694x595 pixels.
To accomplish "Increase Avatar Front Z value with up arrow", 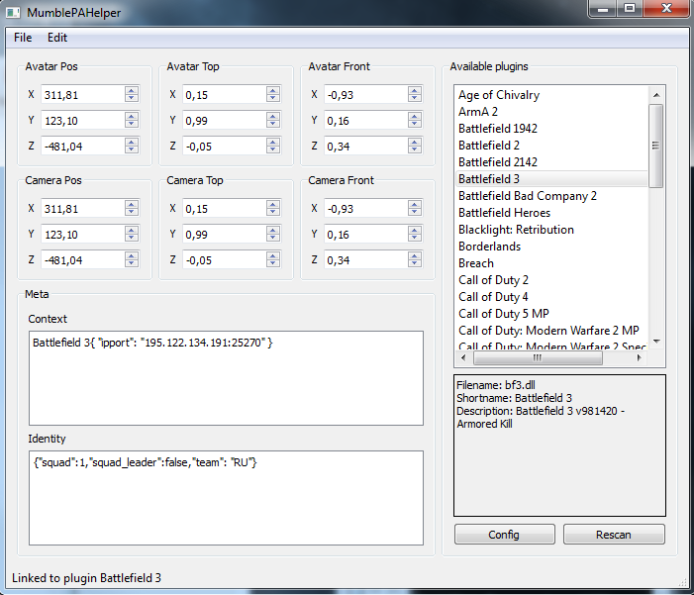I will (415, 142).
